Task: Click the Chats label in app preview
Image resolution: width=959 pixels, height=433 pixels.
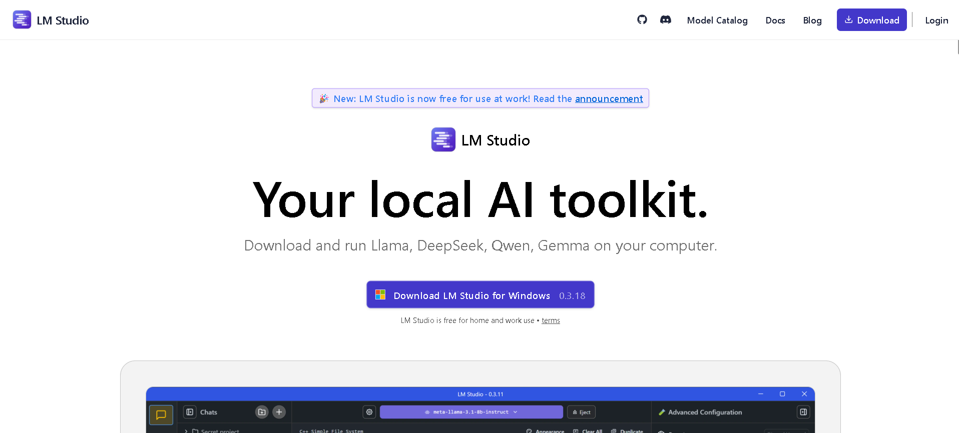Action: (x=209, y=412)
